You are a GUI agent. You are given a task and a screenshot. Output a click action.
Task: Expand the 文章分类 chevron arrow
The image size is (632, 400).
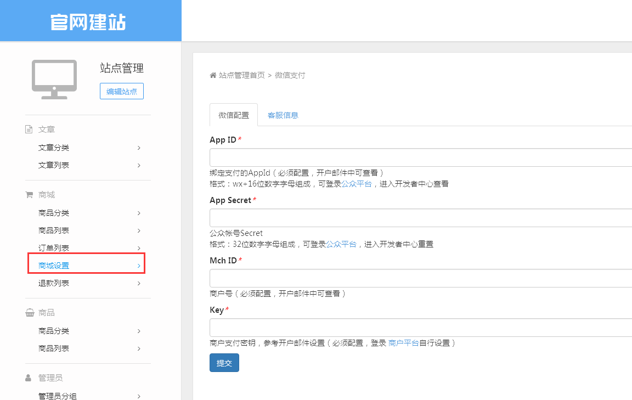pos(139,148)
